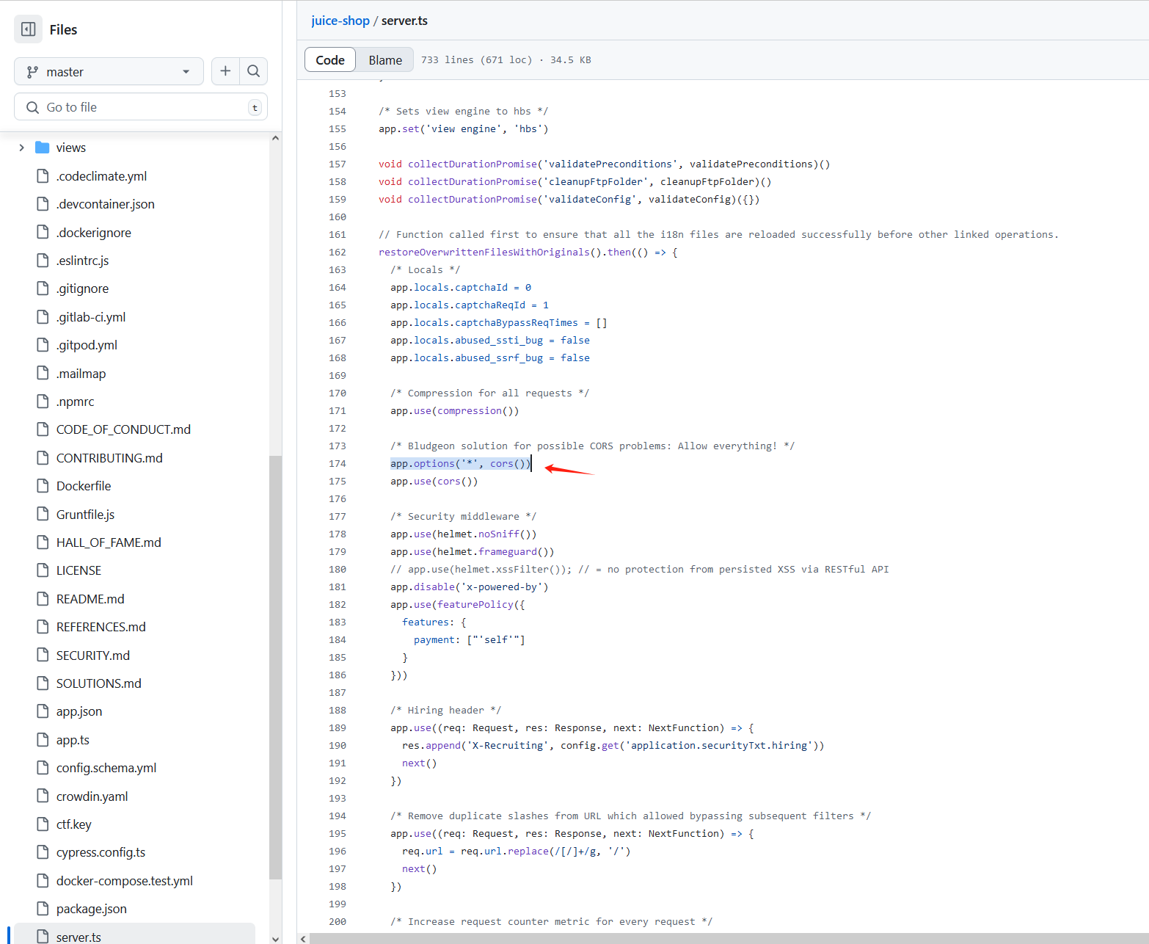
Task: Collapse the file tree side panel icon
Action: pyautogui.click(x=29, y=29)
